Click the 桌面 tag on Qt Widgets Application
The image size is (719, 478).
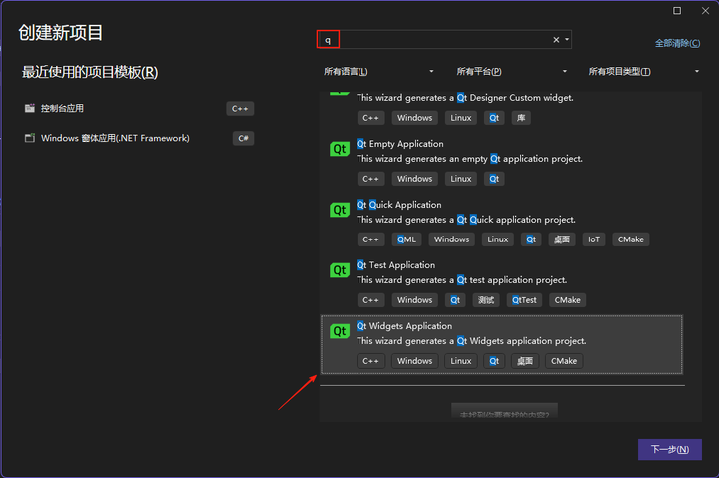(x=525, y=361)
